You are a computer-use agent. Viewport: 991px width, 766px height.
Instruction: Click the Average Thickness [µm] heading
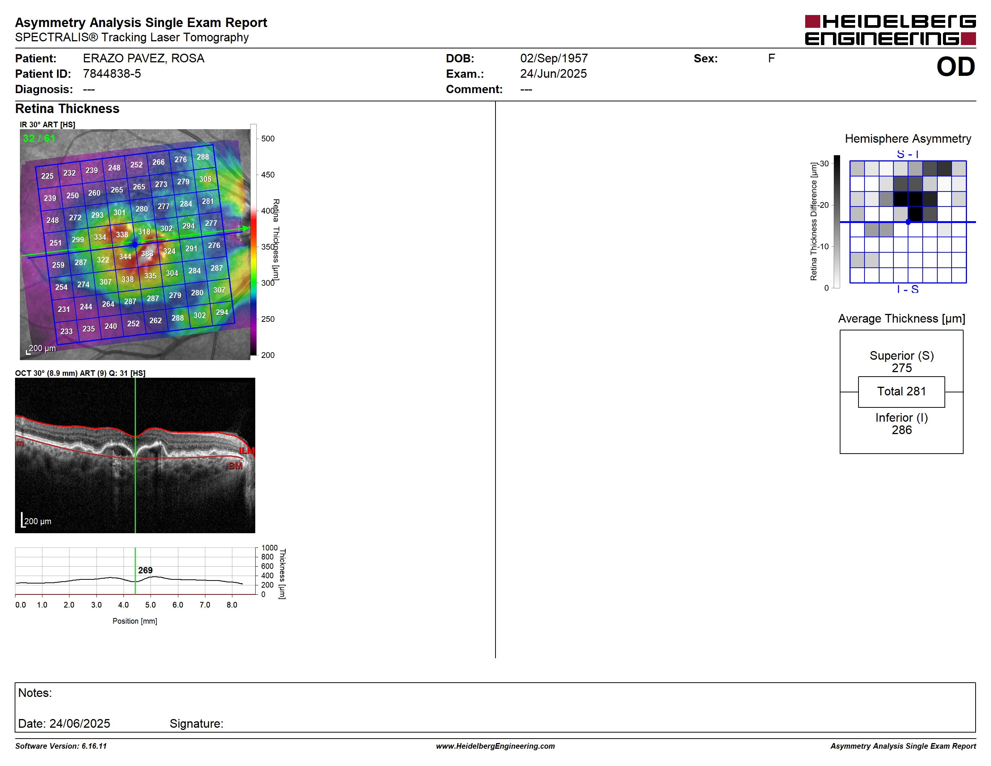(902, 318)
